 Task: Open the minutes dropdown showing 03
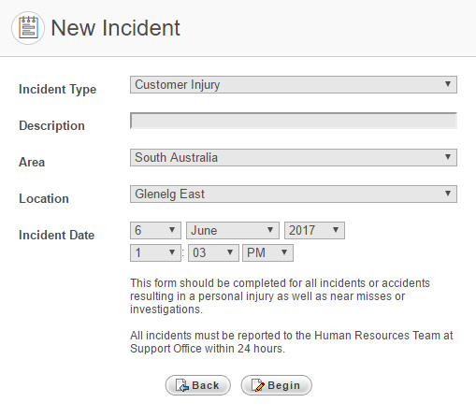point(213,252)
